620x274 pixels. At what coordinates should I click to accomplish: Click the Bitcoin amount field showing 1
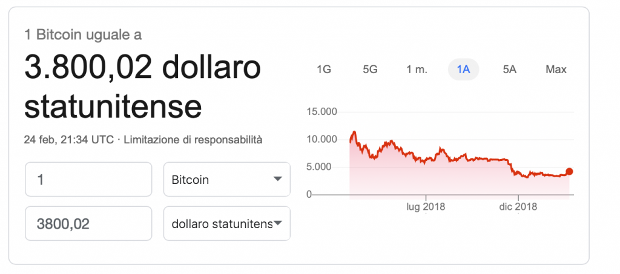point(88,179)
